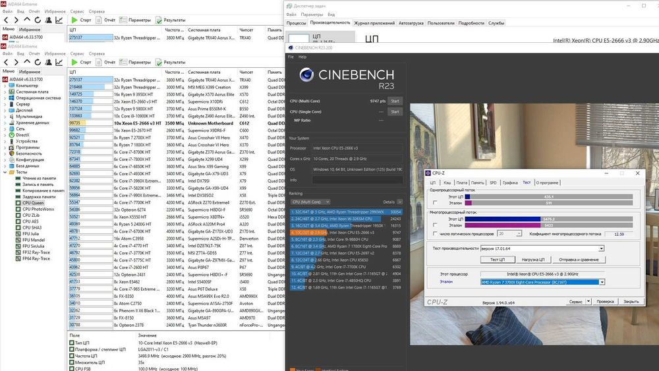Screen dimensions: 659x371
Task: Select the DirectX Xbox-style icon
Action: pyautogui.click(x=12, y=135)
